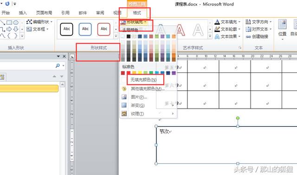Click the Text Fill (文本填充) icon
This screenshot has width=297, height=175.
pos(217,22)
